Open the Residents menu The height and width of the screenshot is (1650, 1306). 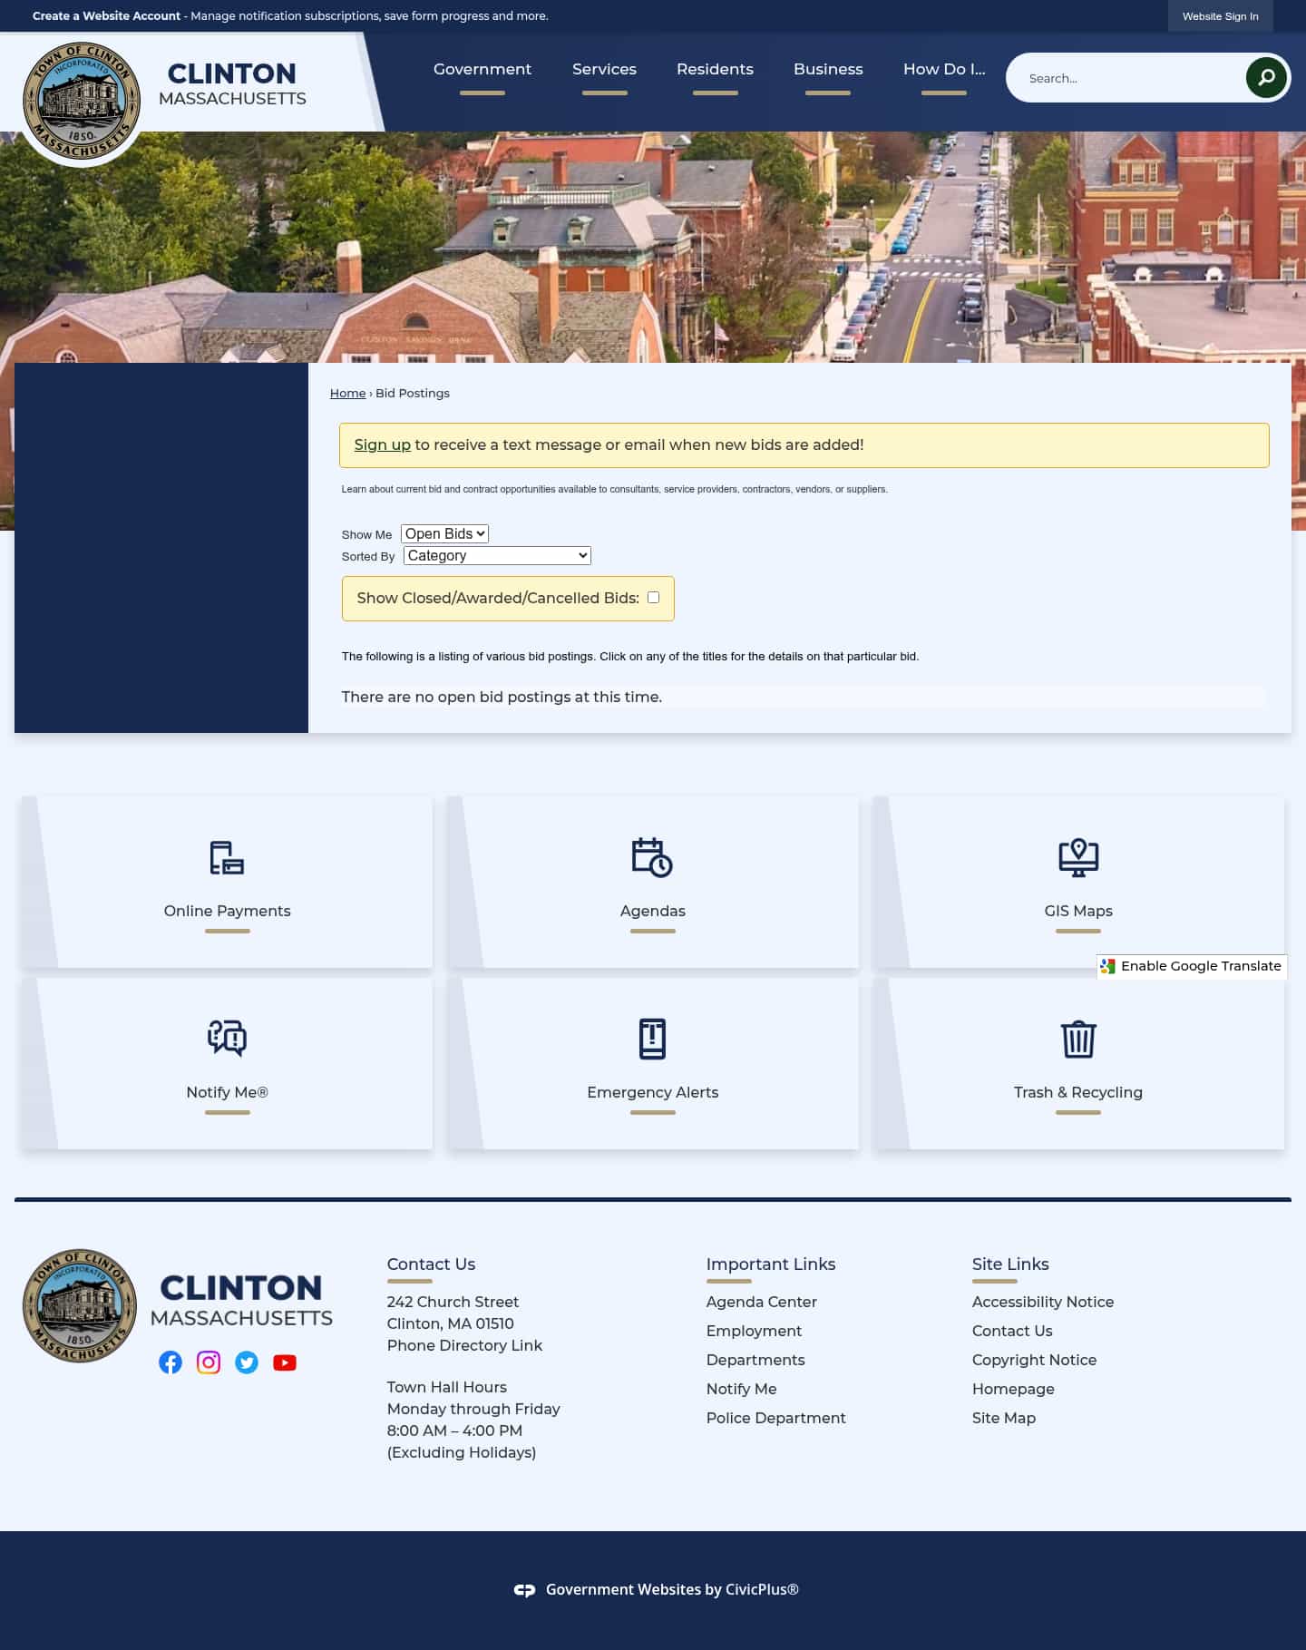(x=715, y=69)
